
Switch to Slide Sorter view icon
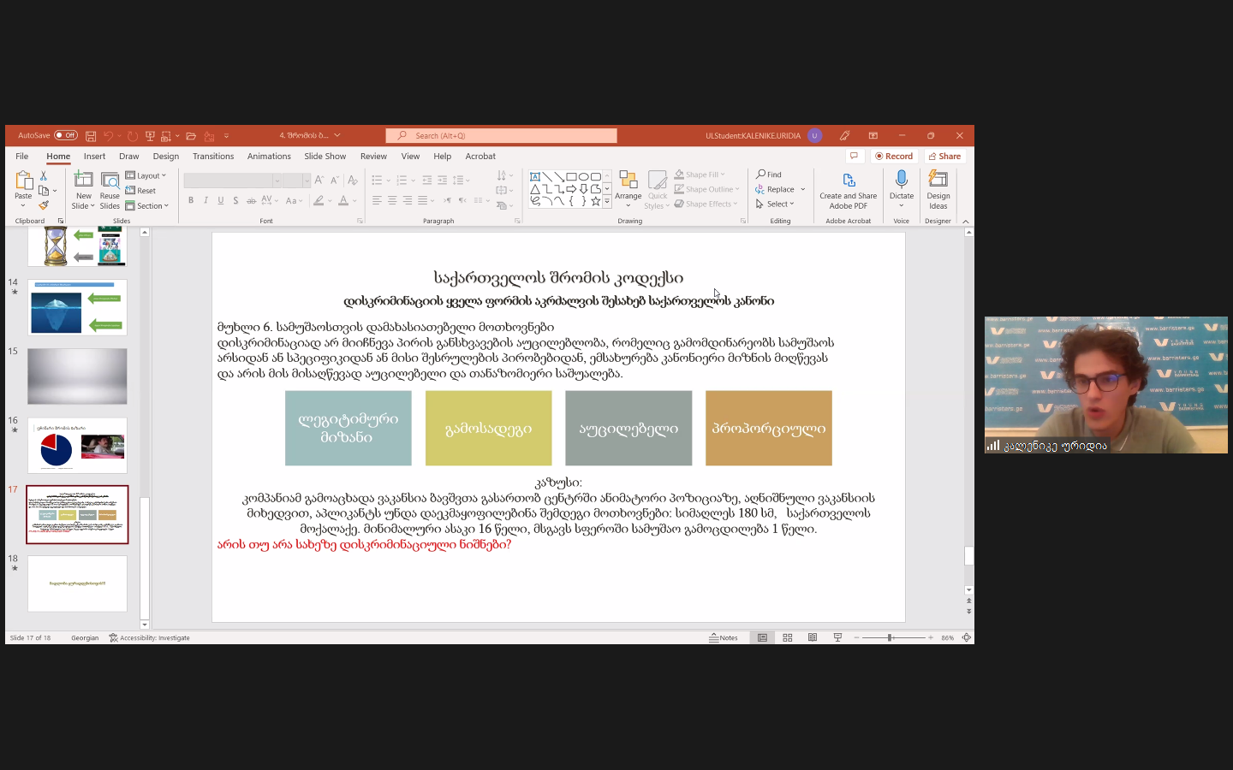[788, 637]
